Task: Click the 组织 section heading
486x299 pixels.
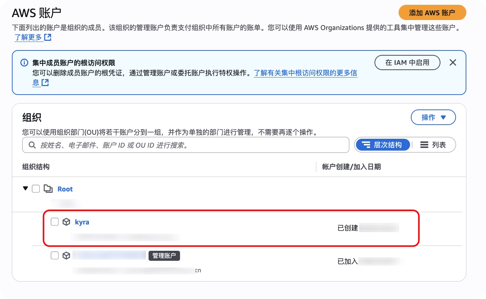Action: [32, 118]
